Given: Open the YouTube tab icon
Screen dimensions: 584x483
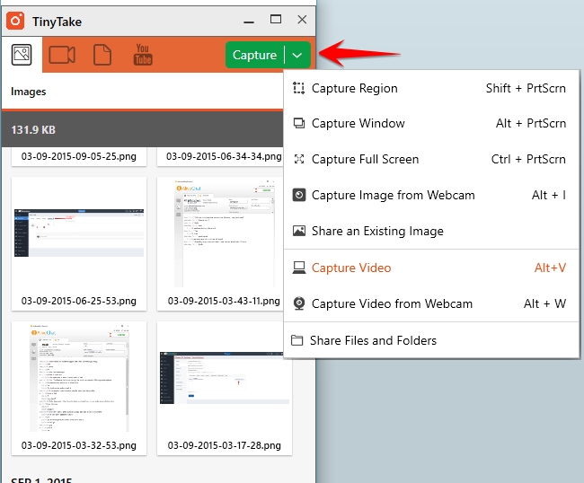Looking at the screenshot, I should tap(143, 55).
